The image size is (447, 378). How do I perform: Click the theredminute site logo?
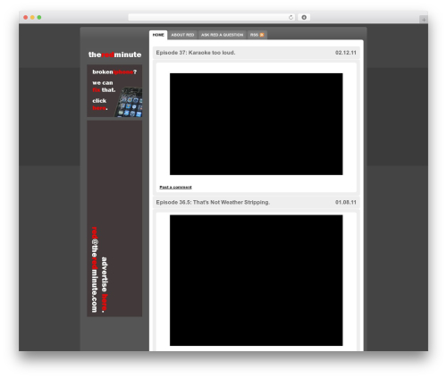pyautogui.click(x=114, y=55)
